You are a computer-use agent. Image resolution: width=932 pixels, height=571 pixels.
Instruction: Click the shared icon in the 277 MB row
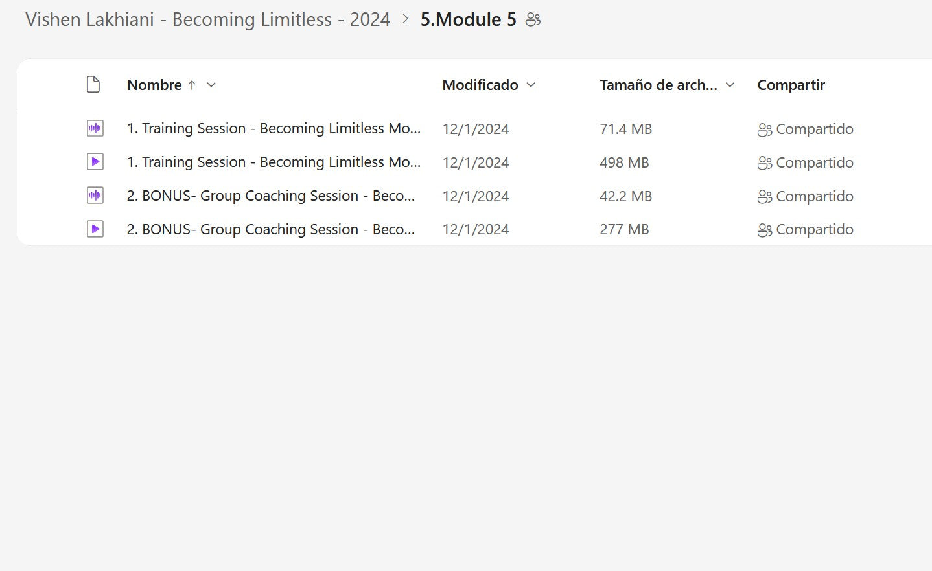tap(764, 230)
